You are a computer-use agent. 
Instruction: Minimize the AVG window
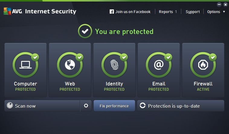(x=219, y=5)
